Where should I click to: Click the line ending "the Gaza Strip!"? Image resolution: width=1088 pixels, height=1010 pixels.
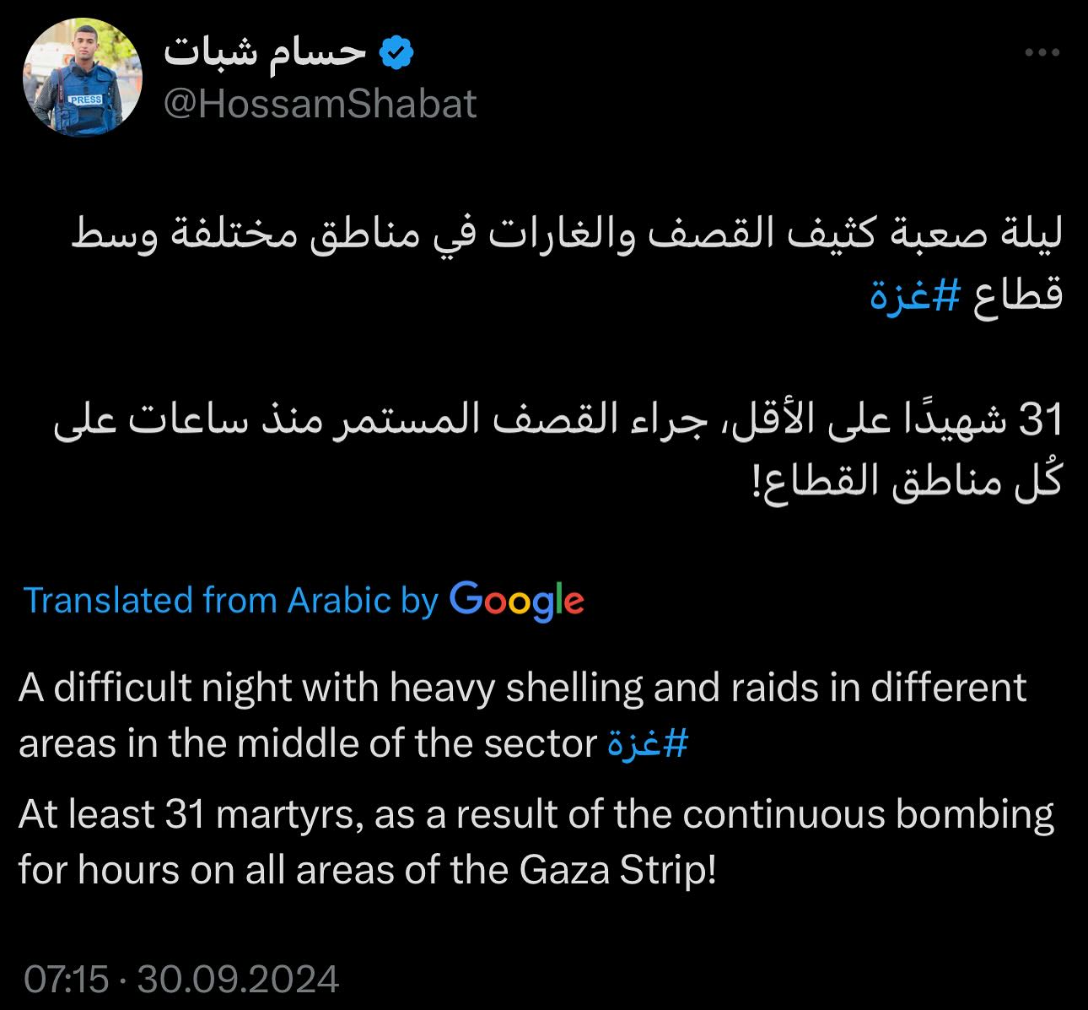[368, 870]
